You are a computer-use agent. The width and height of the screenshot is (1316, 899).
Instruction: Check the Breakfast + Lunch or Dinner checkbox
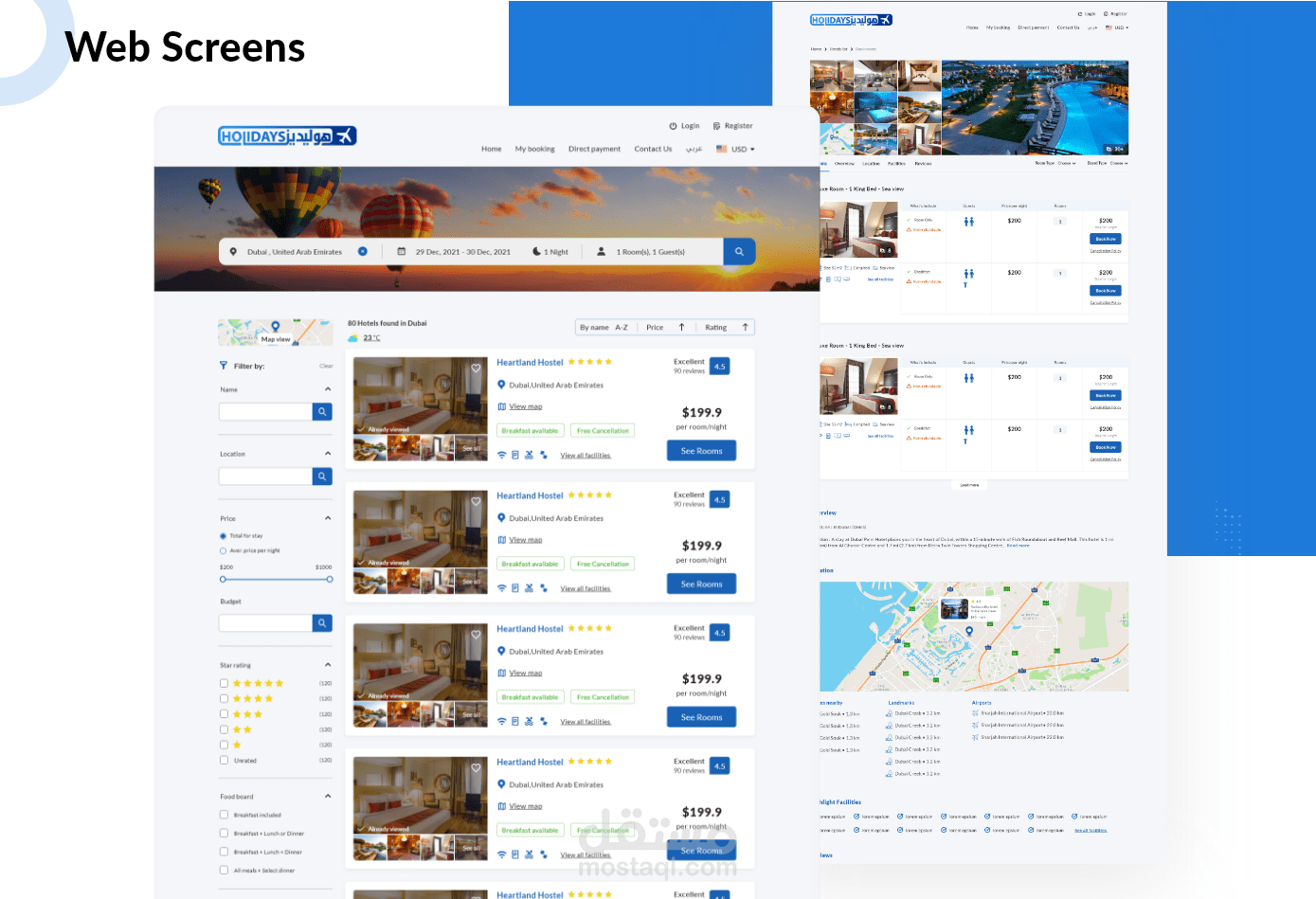point(225,834)
